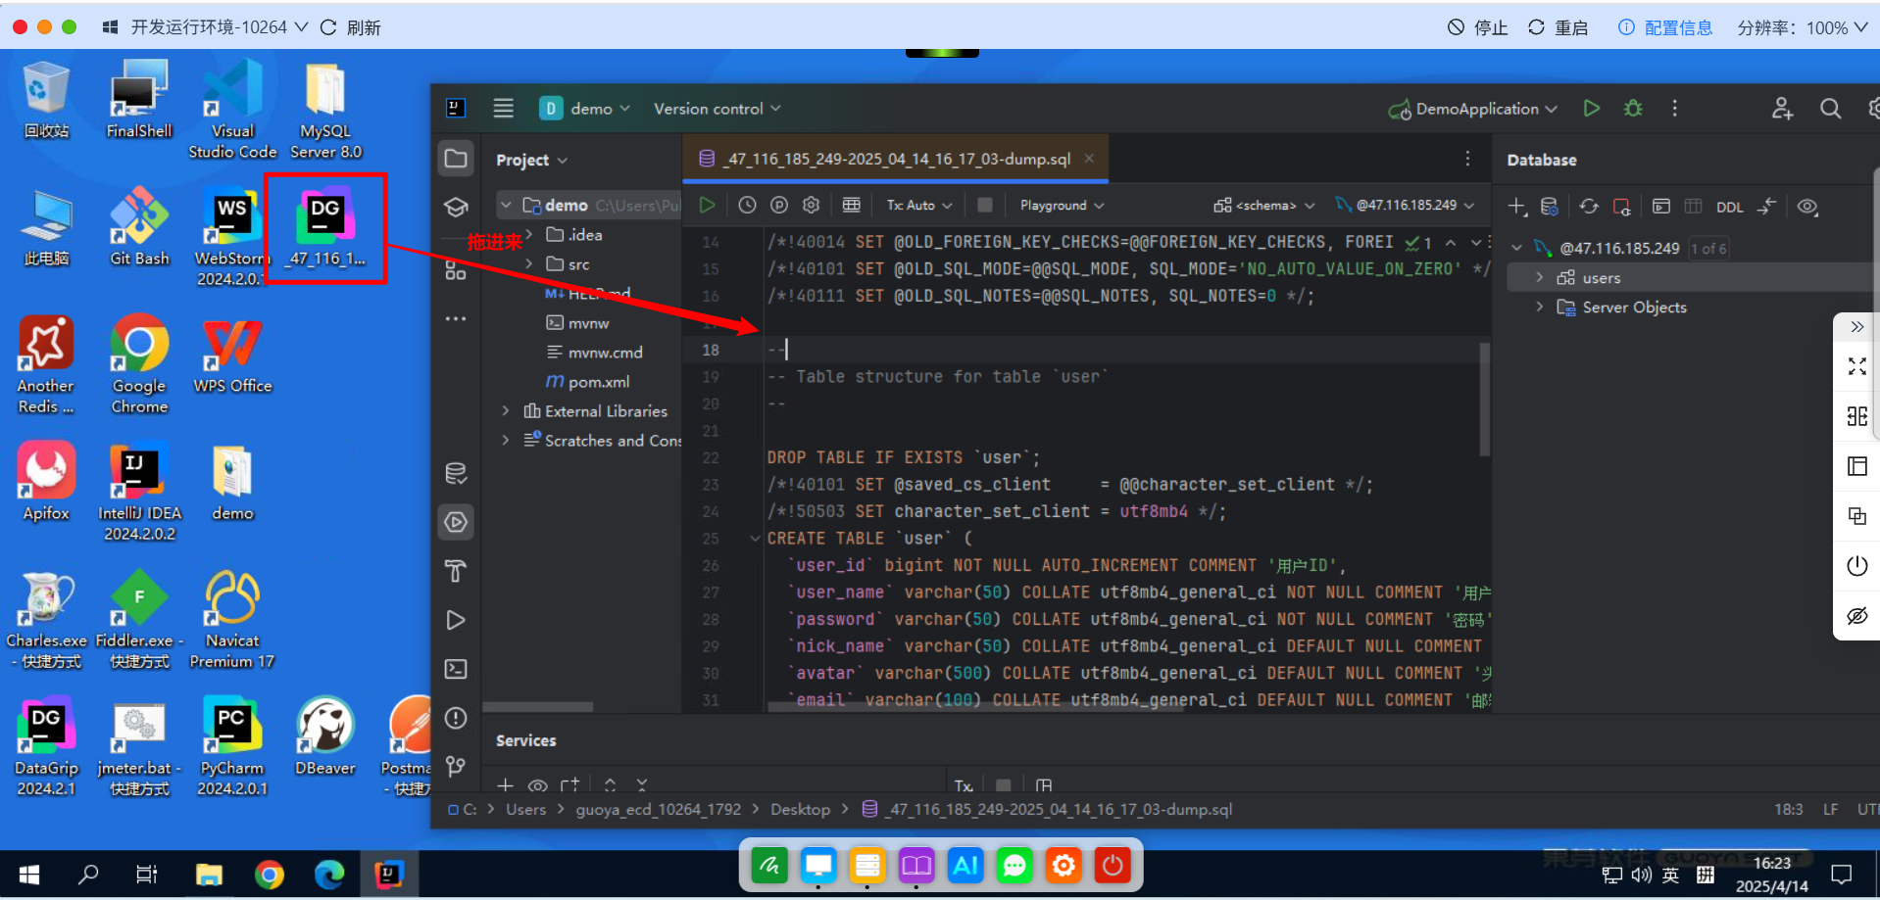Open the Structure tool window icon

(x=456, y=269)
